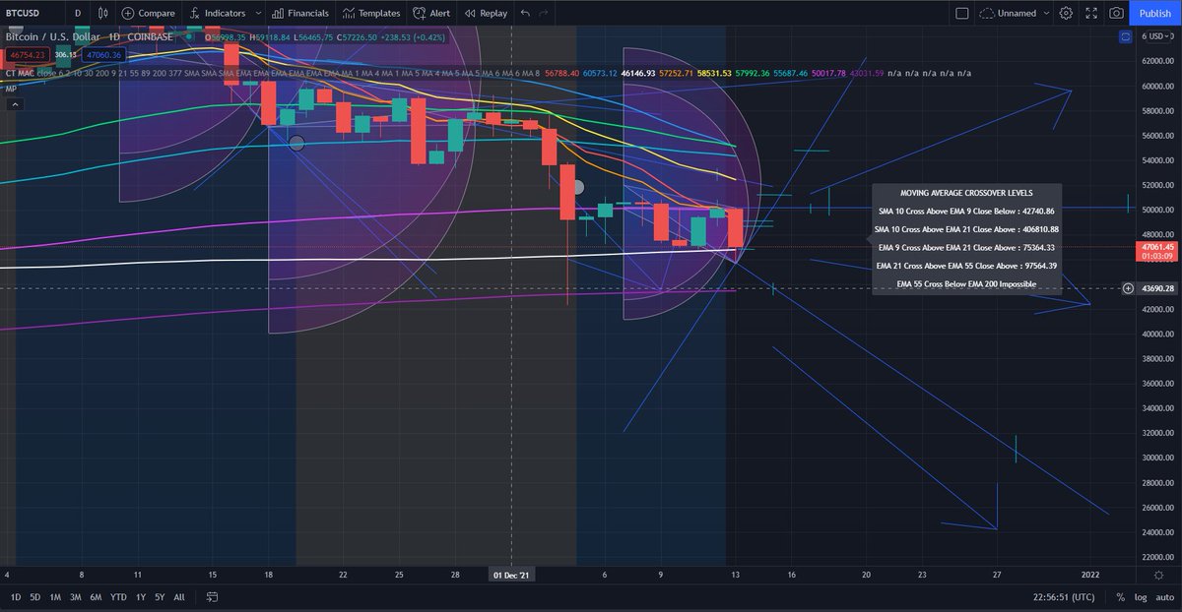Open indicator Templates
1182x612 pixels.
(x=370, y=13)
